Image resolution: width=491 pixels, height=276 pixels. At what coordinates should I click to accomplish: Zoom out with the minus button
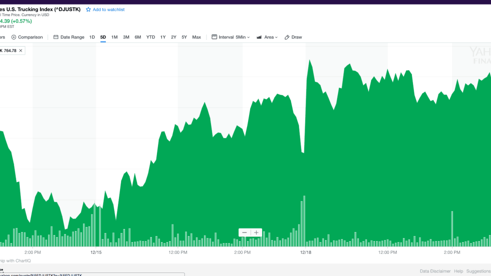pyautogui.click(x=244, y=233)
